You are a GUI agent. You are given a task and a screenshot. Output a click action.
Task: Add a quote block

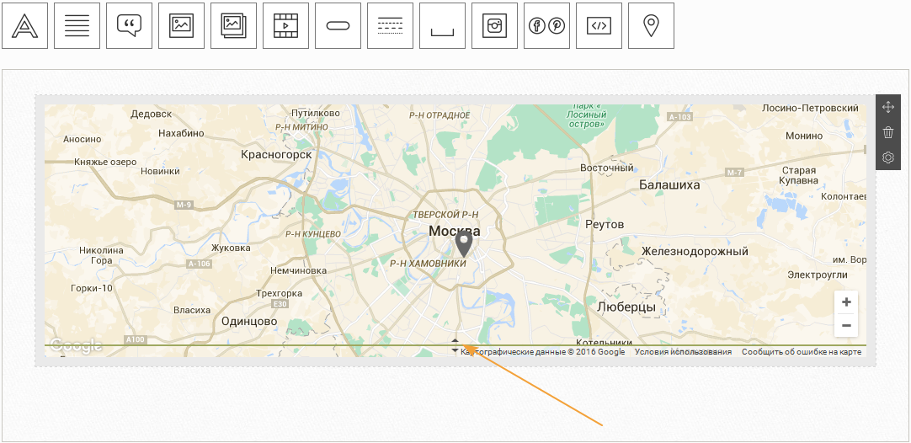[129, 25]
